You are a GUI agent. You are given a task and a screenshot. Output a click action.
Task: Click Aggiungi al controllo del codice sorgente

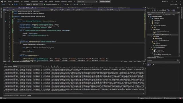150,98
